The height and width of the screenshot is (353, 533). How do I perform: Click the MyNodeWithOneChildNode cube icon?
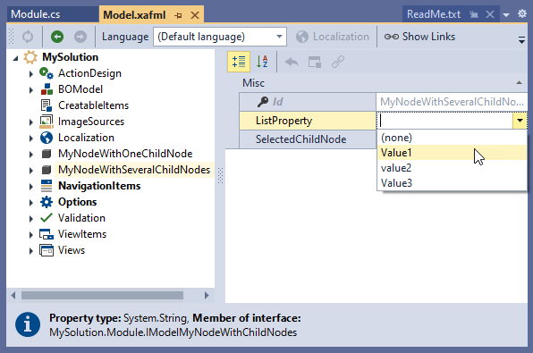tap(47, 154)
